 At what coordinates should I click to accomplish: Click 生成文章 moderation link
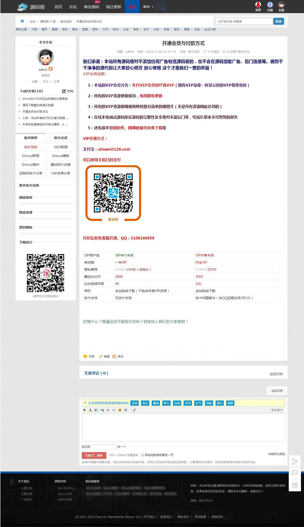pyautogui.click(x=210, y=29)
